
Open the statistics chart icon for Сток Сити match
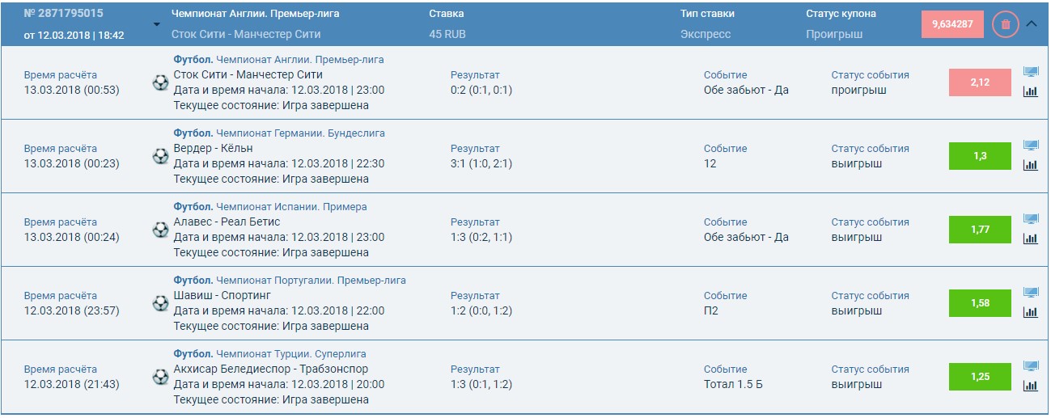1031,91
